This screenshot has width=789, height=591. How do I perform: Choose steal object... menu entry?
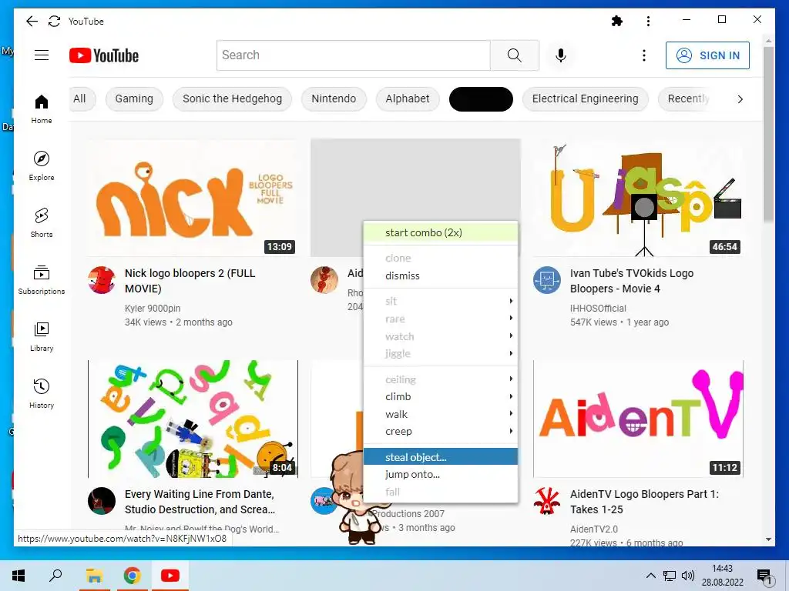coord(440,457)
